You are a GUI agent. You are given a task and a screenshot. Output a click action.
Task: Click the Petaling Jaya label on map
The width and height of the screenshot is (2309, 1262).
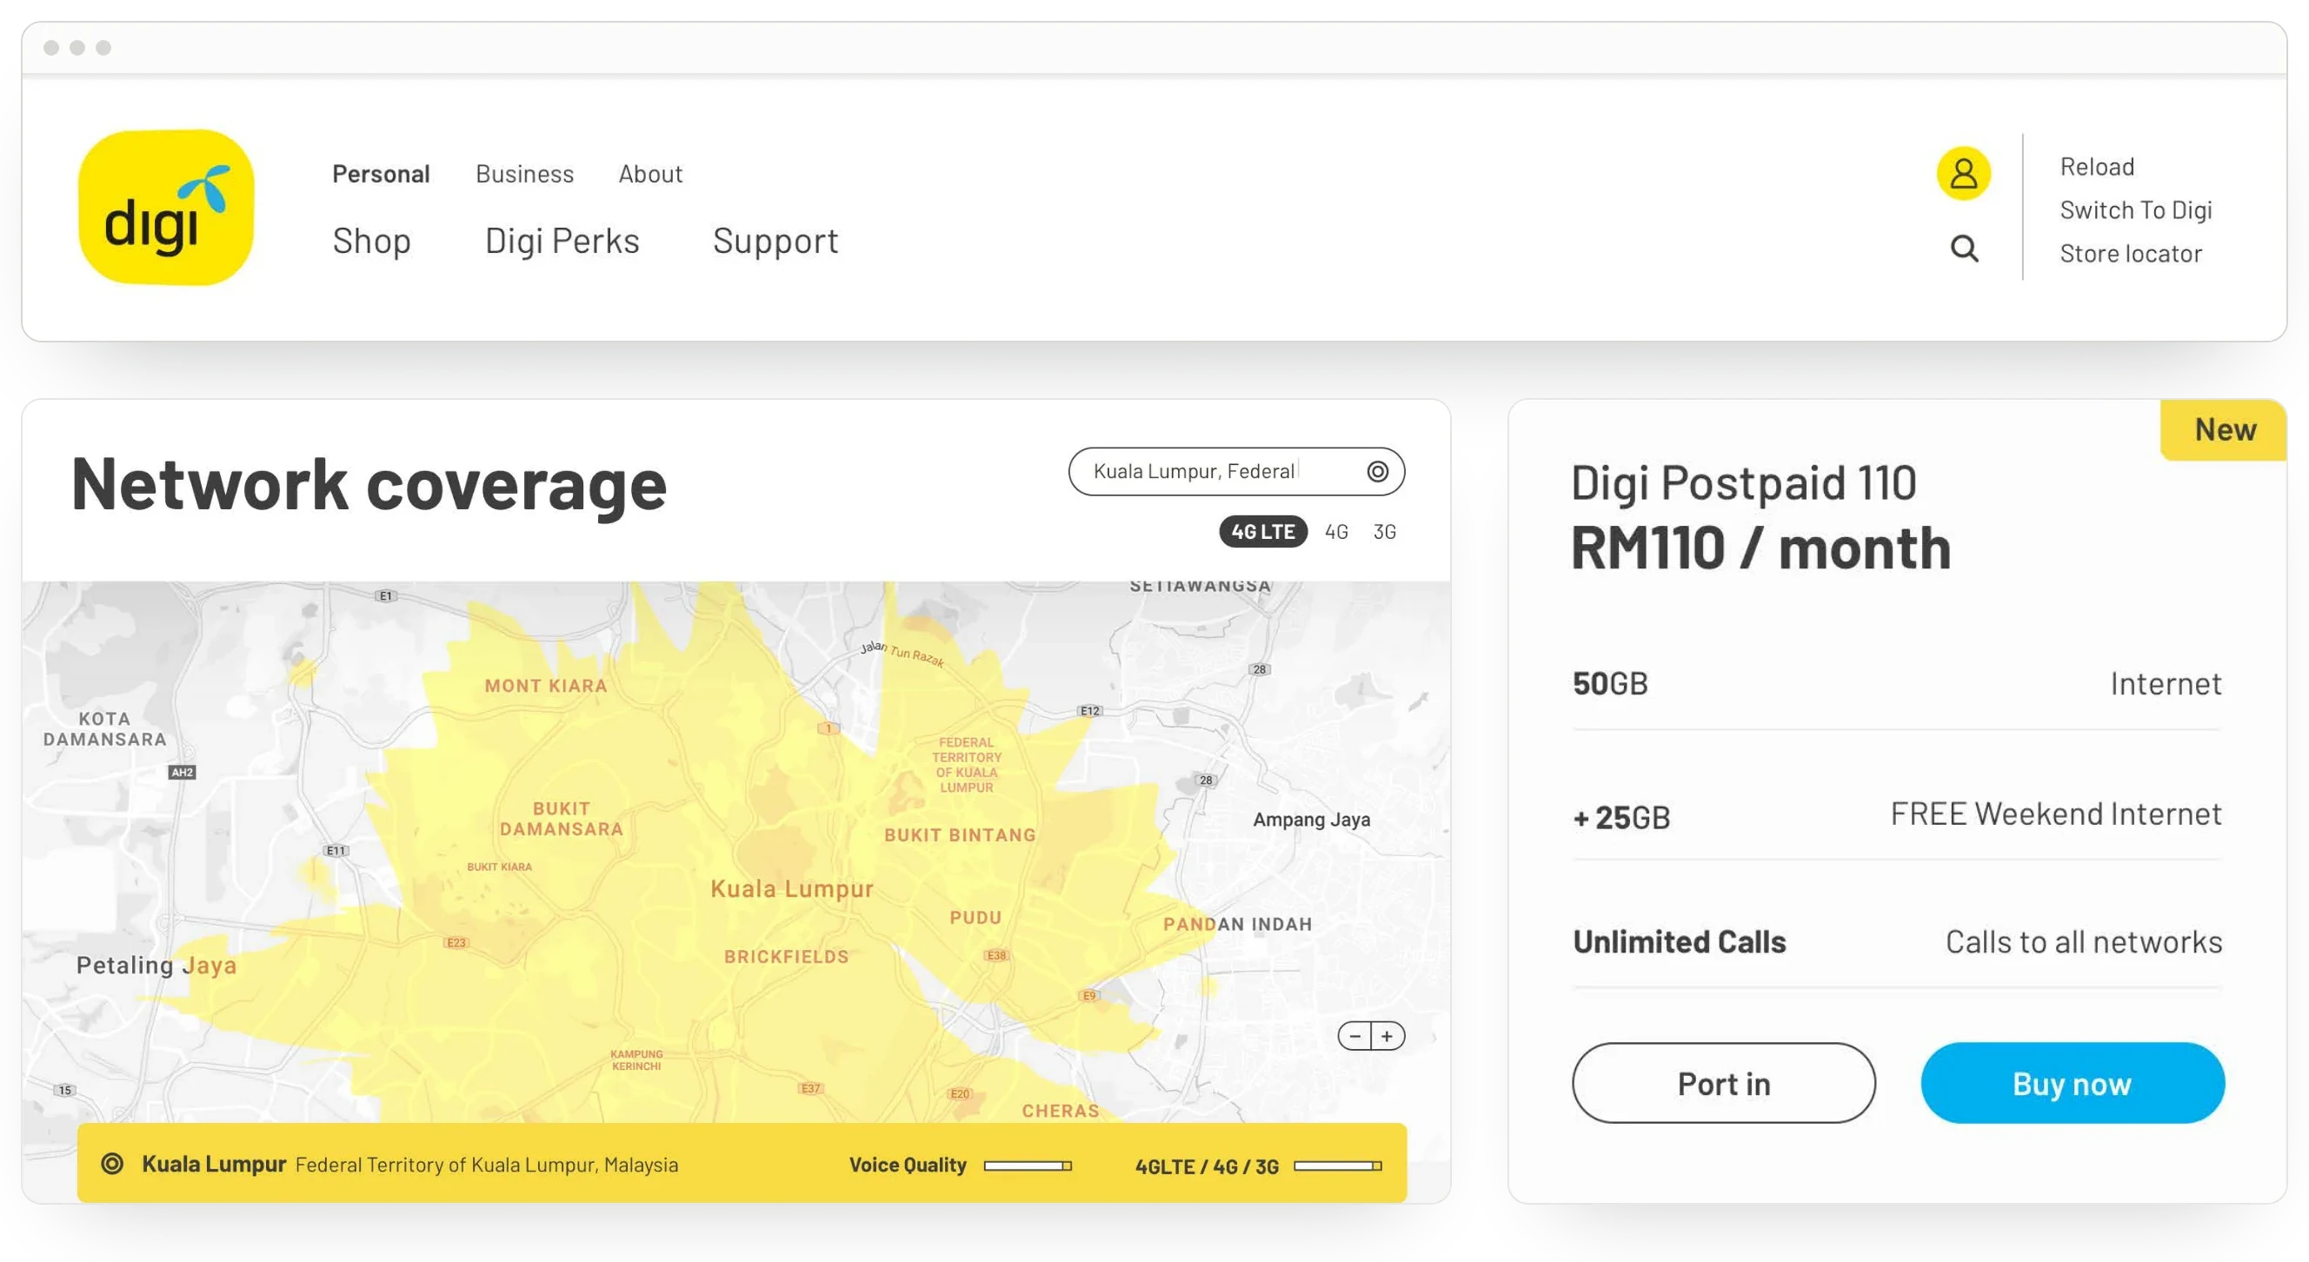156,966
